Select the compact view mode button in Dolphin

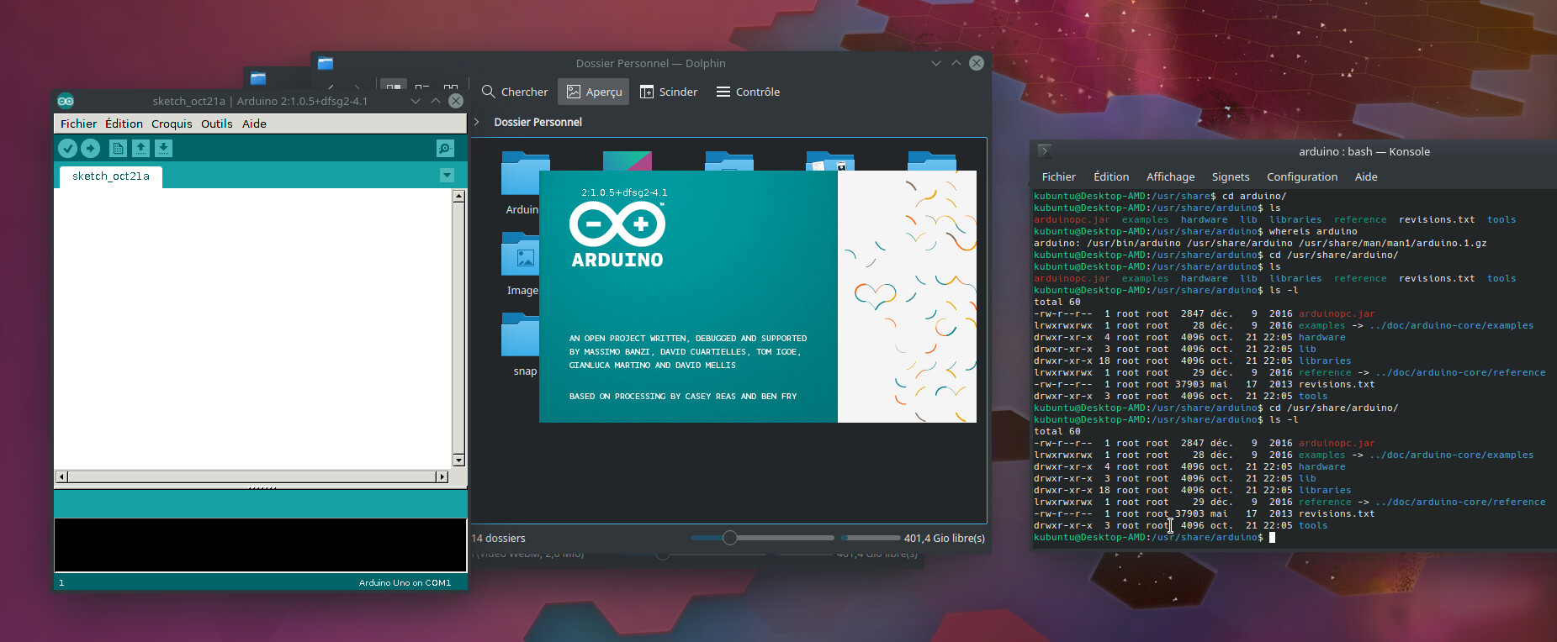422,87
